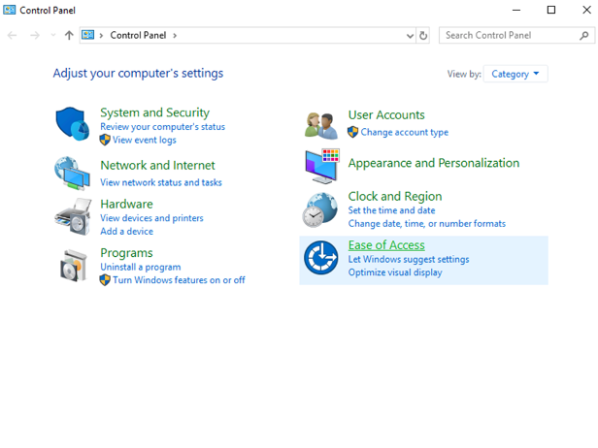The image size is (598, 448).
Task: Refresh the Control Panel address bar
Action: (x=423, y=36)
